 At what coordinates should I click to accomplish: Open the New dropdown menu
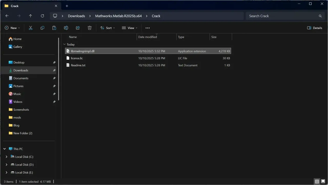[12, 28]
